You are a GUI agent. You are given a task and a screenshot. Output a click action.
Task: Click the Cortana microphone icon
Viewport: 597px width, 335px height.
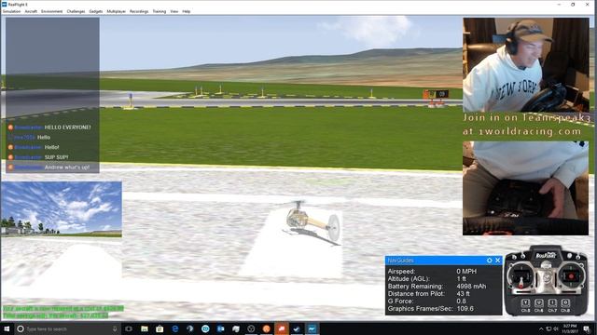click(x=115, y=328)
